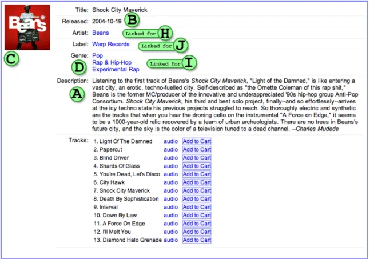370x259 pixels.
Task: Add A Force On Edge to cart
Action: (197, 224)
